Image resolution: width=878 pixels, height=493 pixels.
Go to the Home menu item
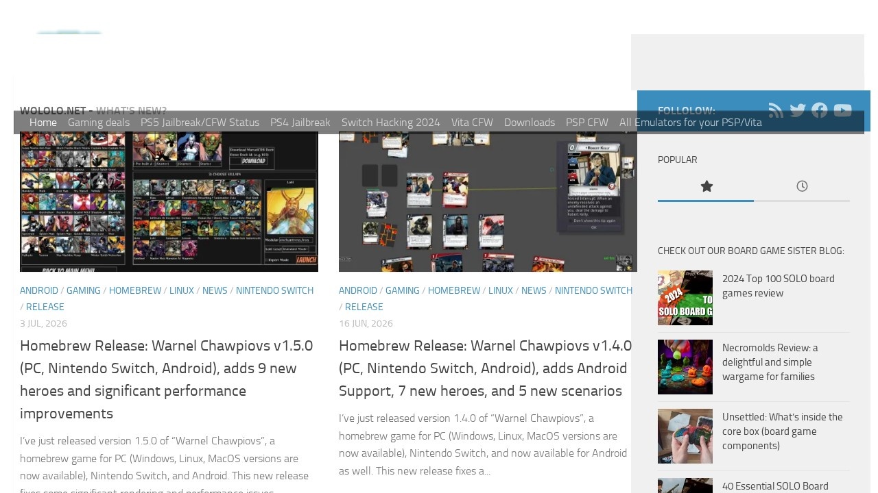pos(43,123)
